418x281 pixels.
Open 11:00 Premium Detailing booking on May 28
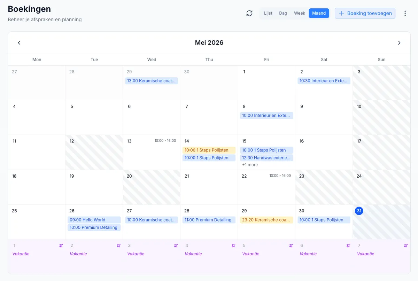click(209, 220)
